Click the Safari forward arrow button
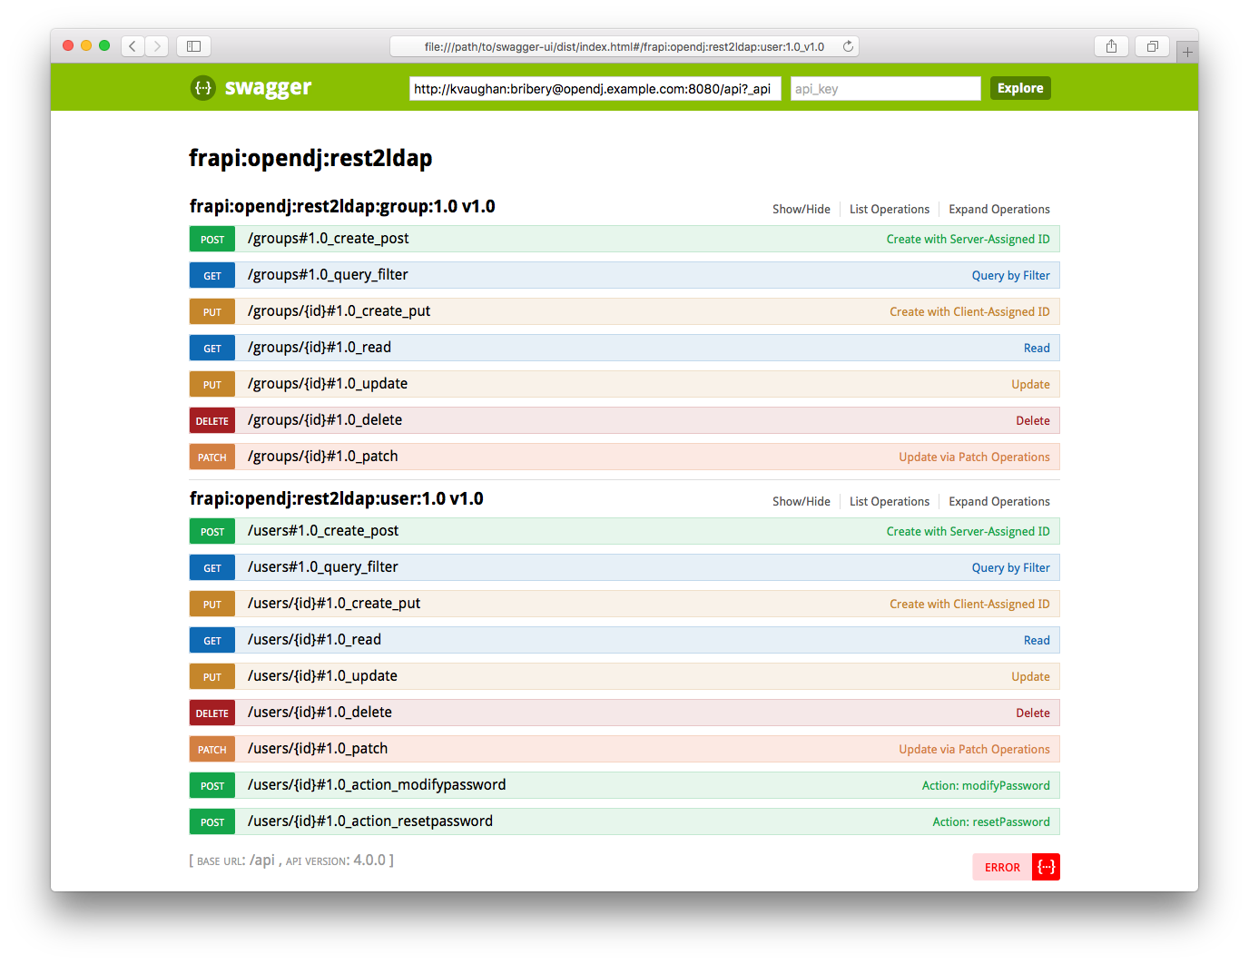 [x=157, y=46]
